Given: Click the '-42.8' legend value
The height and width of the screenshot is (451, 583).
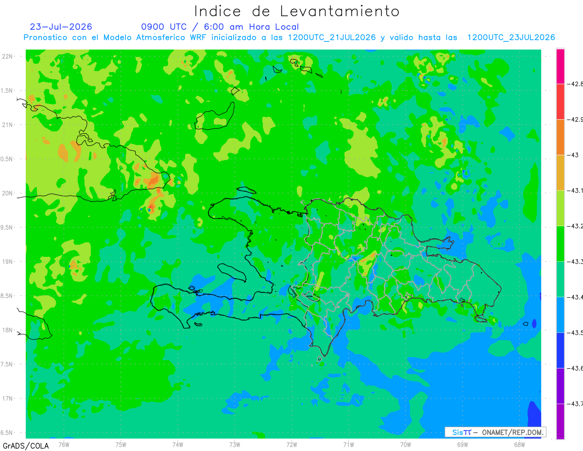Looking at the screenshot, I should (x=576, y=84).
